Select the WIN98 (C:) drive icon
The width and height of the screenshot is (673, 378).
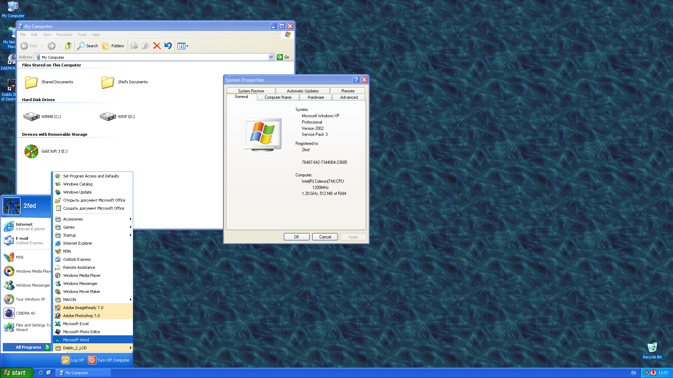click(31, 117)
